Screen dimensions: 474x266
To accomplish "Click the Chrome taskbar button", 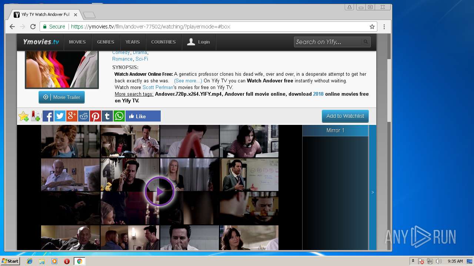I will 79,261.
